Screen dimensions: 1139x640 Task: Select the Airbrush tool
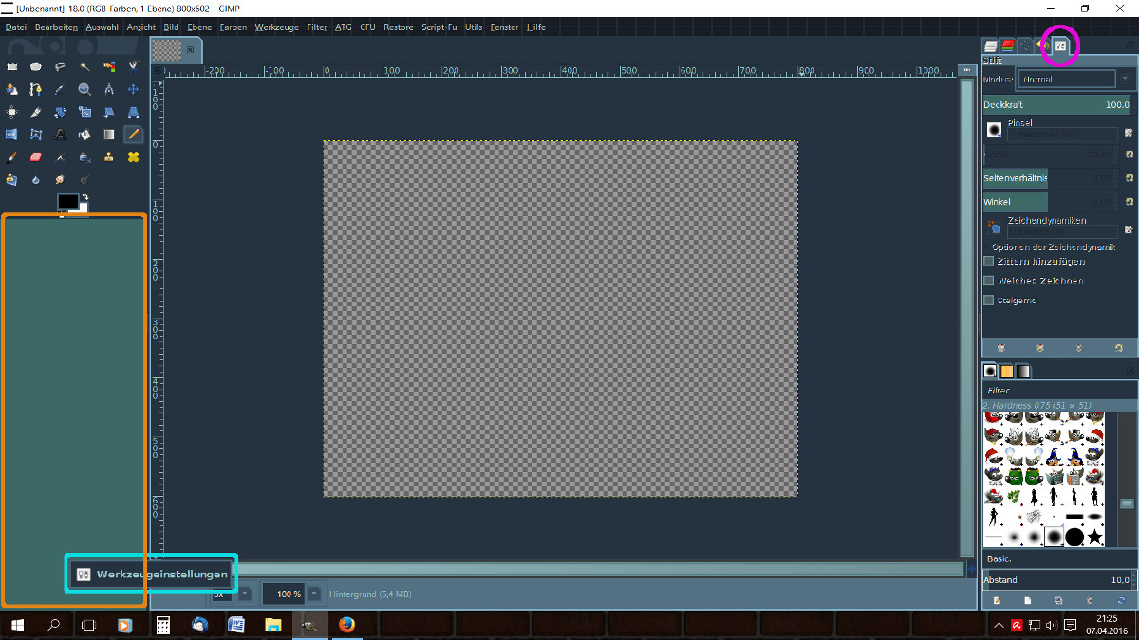click(60, 157)
